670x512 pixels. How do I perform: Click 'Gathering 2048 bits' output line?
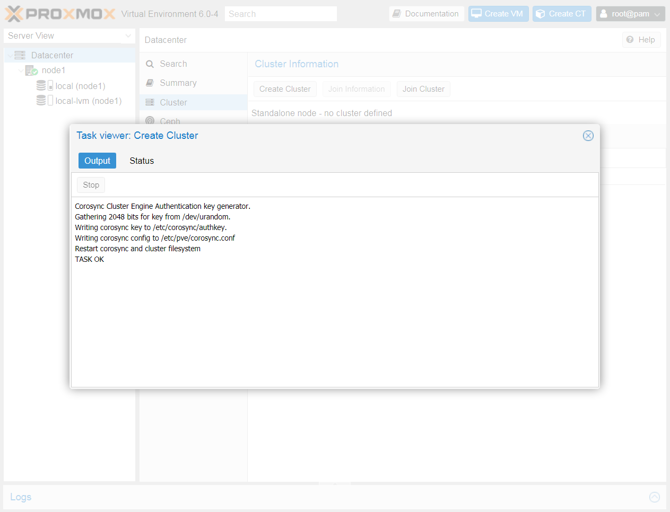click(153, 217)
